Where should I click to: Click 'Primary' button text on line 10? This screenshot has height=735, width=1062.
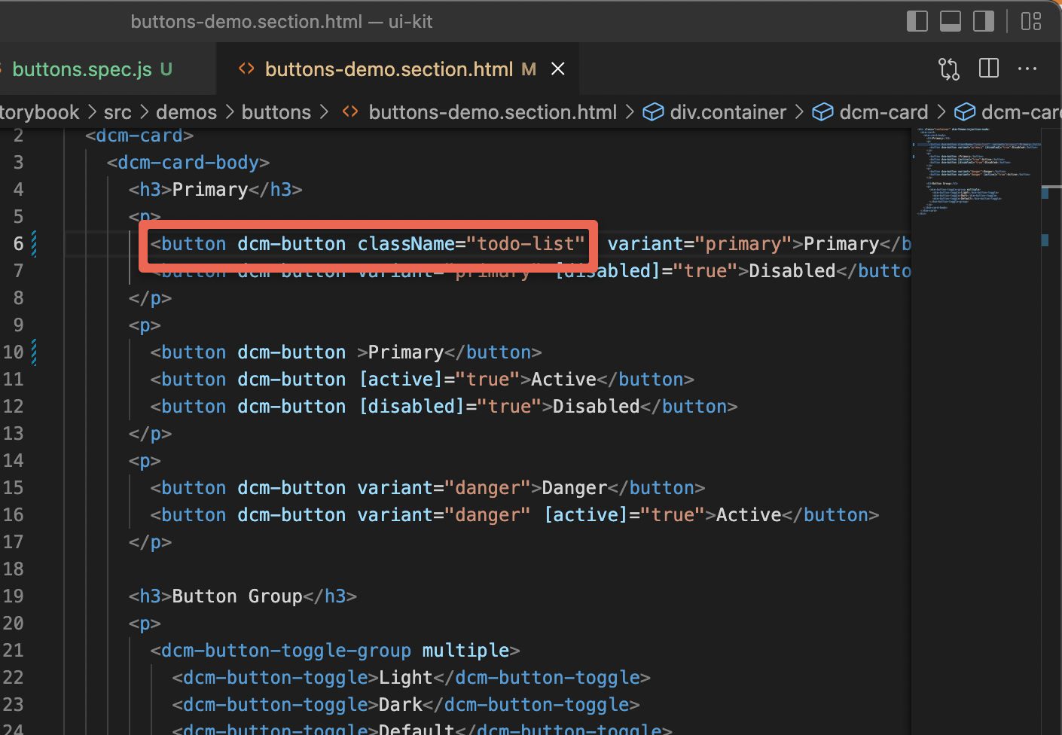(406, 352)
